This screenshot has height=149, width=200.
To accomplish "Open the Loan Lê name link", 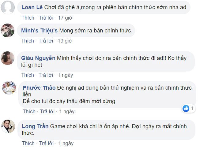I will 32,7.
